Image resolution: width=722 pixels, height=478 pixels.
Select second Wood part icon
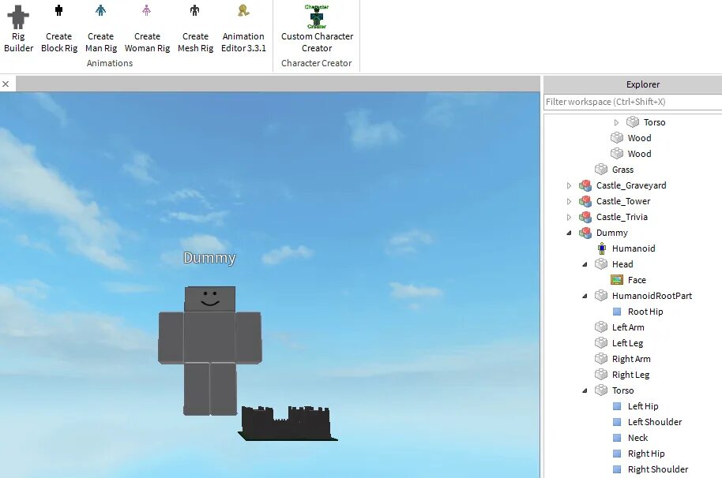point(617,154)
